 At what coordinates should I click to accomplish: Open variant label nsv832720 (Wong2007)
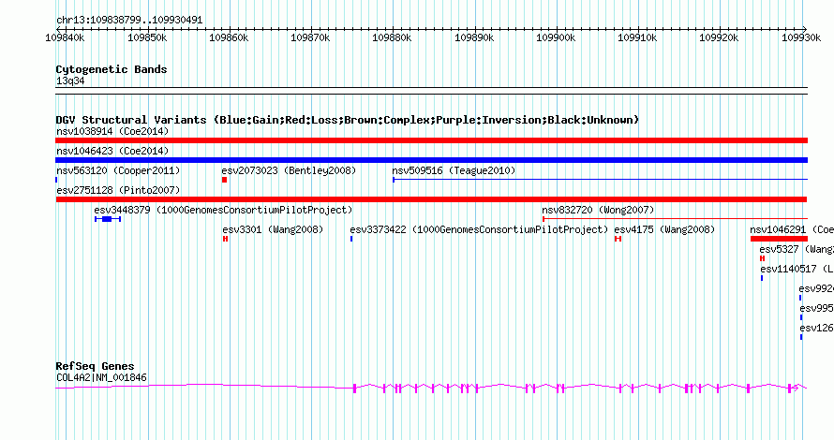click(x=598, y=210)
